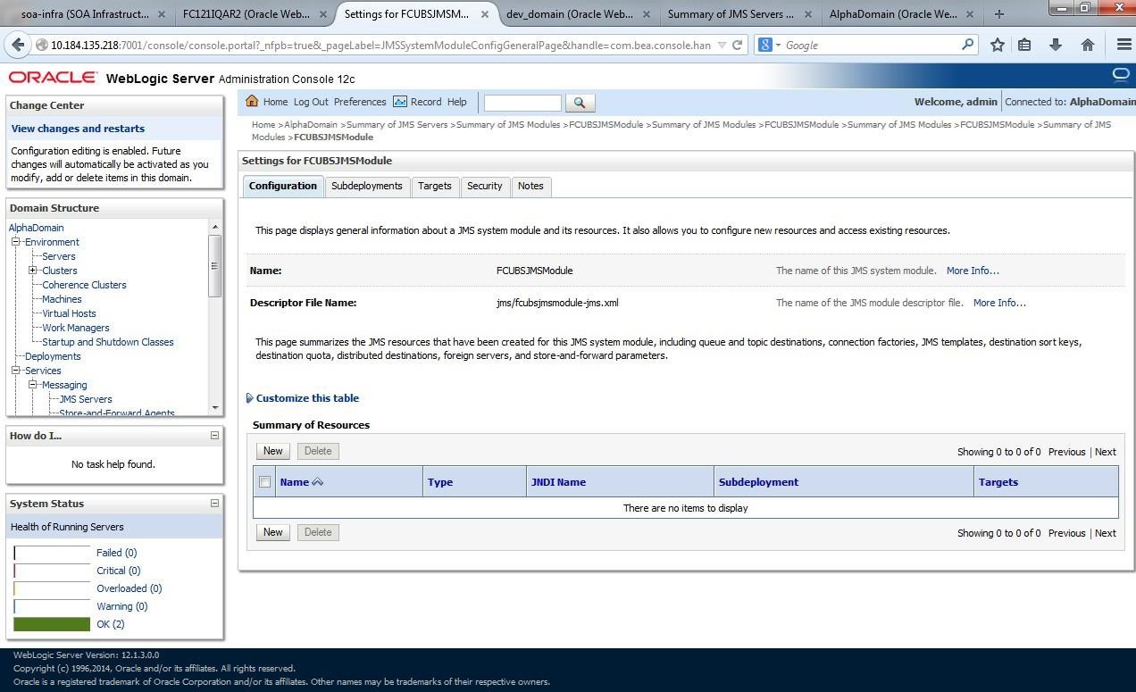Open Virtual Hosts tree item
The image size is (1136, 692).
tap(69, 313)
